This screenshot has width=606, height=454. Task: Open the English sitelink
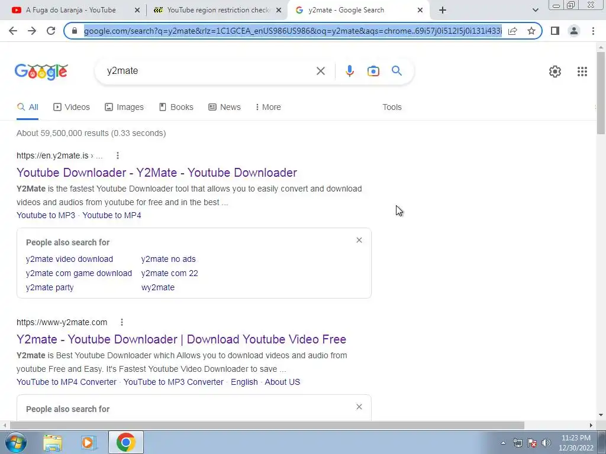pyautogui.click(x=244, y=382)
